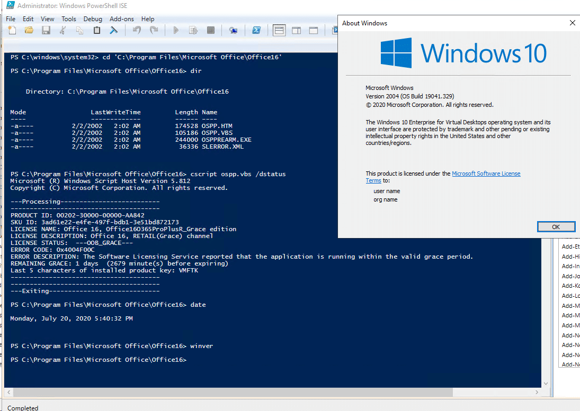Open a new remote PowerShell tab
580x411 pixels.
click(x=233, y=30)
